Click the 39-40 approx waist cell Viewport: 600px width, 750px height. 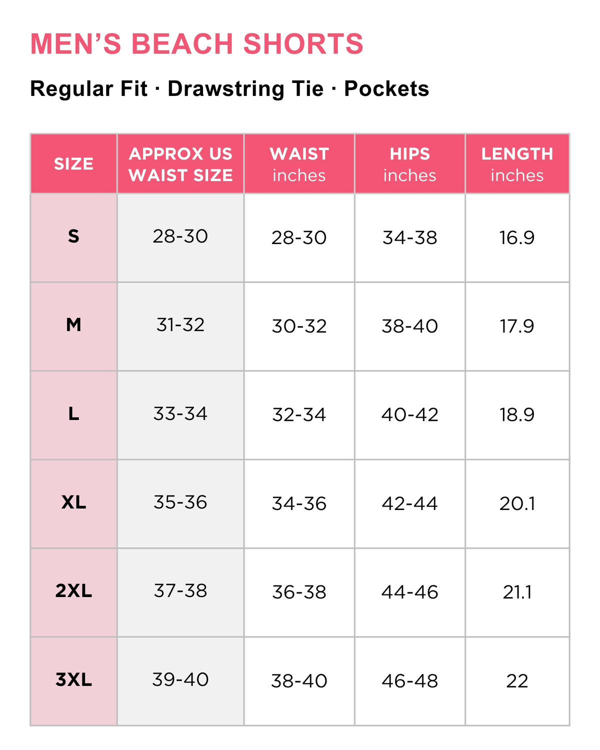click(x=180, y=680)
